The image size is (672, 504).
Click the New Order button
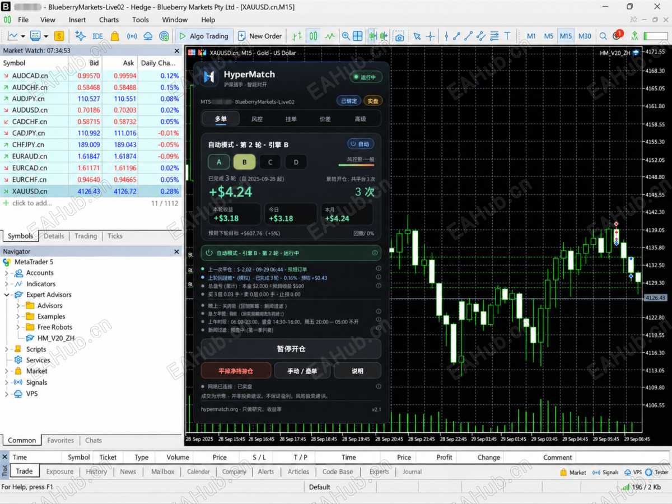point(259,36)
